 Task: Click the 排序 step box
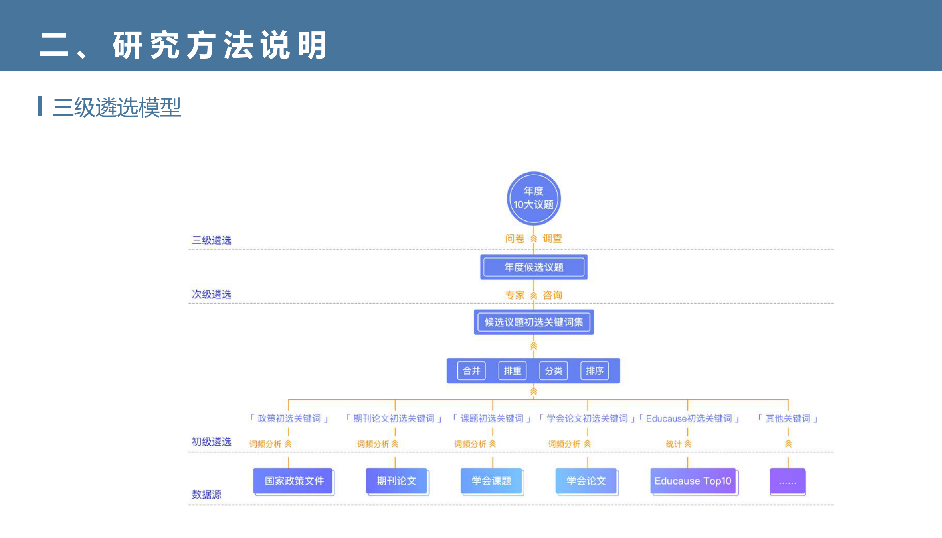coord(595,371)
